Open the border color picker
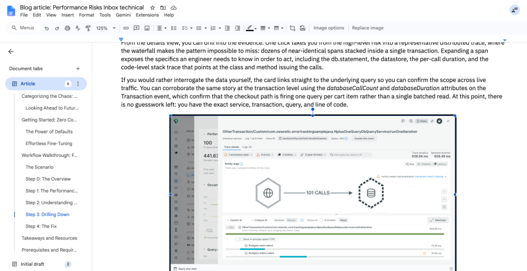527x271 pixels. (251, 28)
